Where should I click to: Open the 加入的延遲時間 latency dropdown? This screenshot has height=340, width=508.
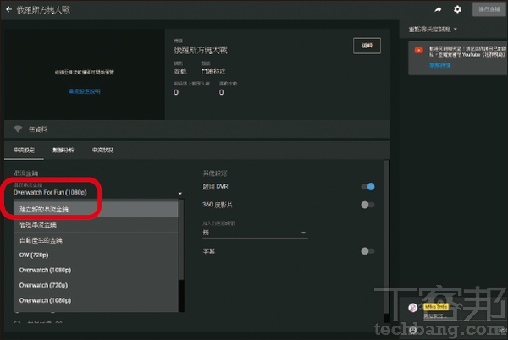pos(255,233)
